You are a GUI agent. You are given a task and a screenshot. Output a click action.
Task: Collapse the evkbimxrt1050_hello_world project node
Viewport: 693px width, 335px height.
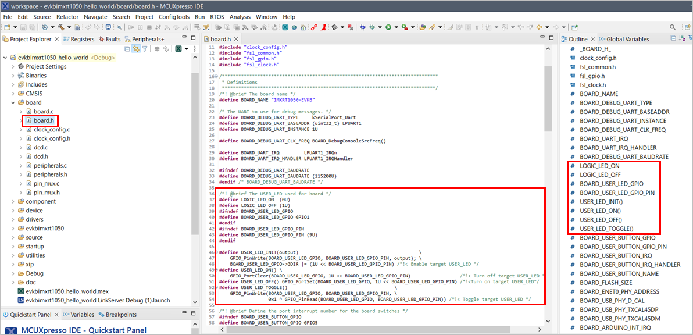click(5, 58)
